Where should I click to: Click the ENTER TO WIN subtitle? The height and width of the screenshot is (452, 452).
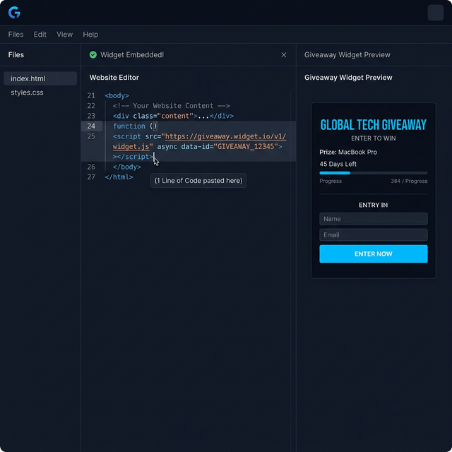(374, 138)
